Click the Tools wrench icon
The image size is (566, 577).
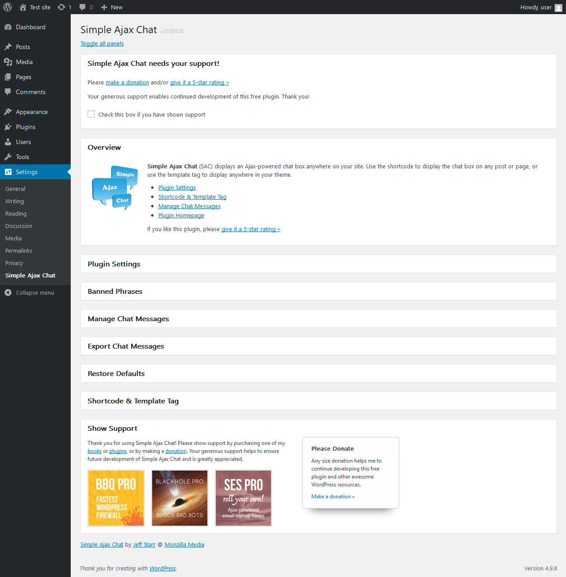tap(8, 157)
